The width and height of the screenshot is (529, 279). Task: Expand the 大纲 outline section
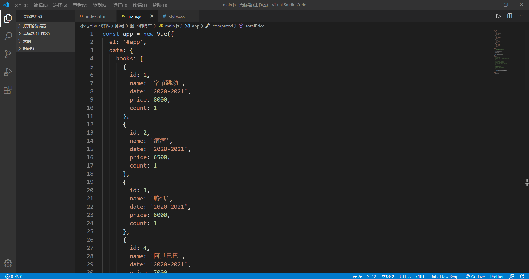26,41
